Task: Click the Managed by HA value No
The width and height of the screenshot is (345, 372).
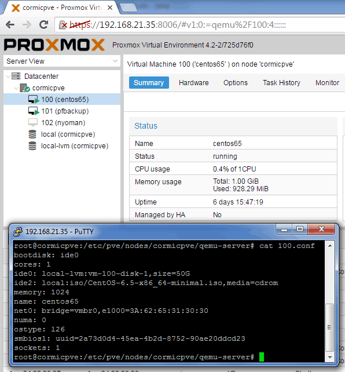Action: [217, 215]
